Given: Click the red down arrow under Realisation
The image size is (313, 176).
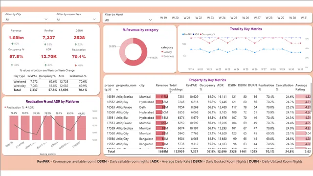Looking at the screenshot, I should (x=76, y=65).
